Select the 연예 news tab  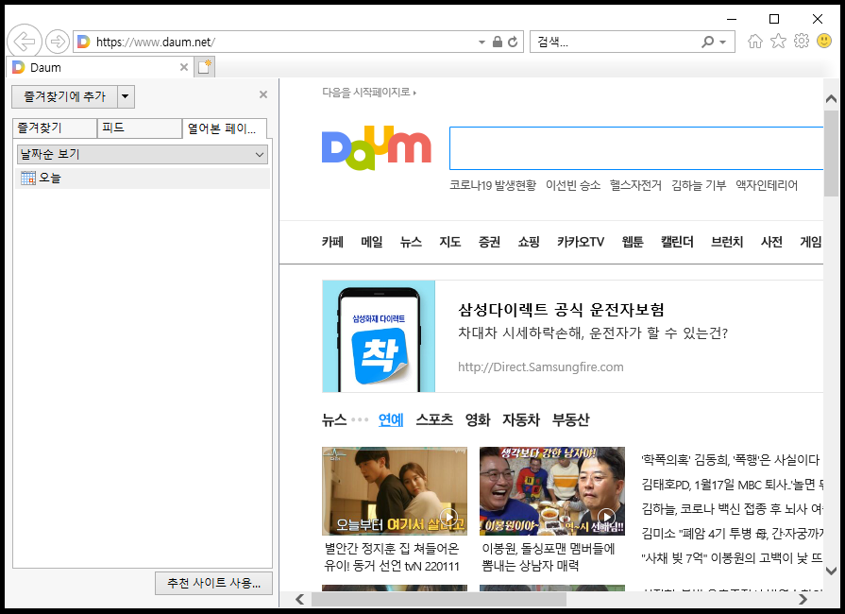391,419
